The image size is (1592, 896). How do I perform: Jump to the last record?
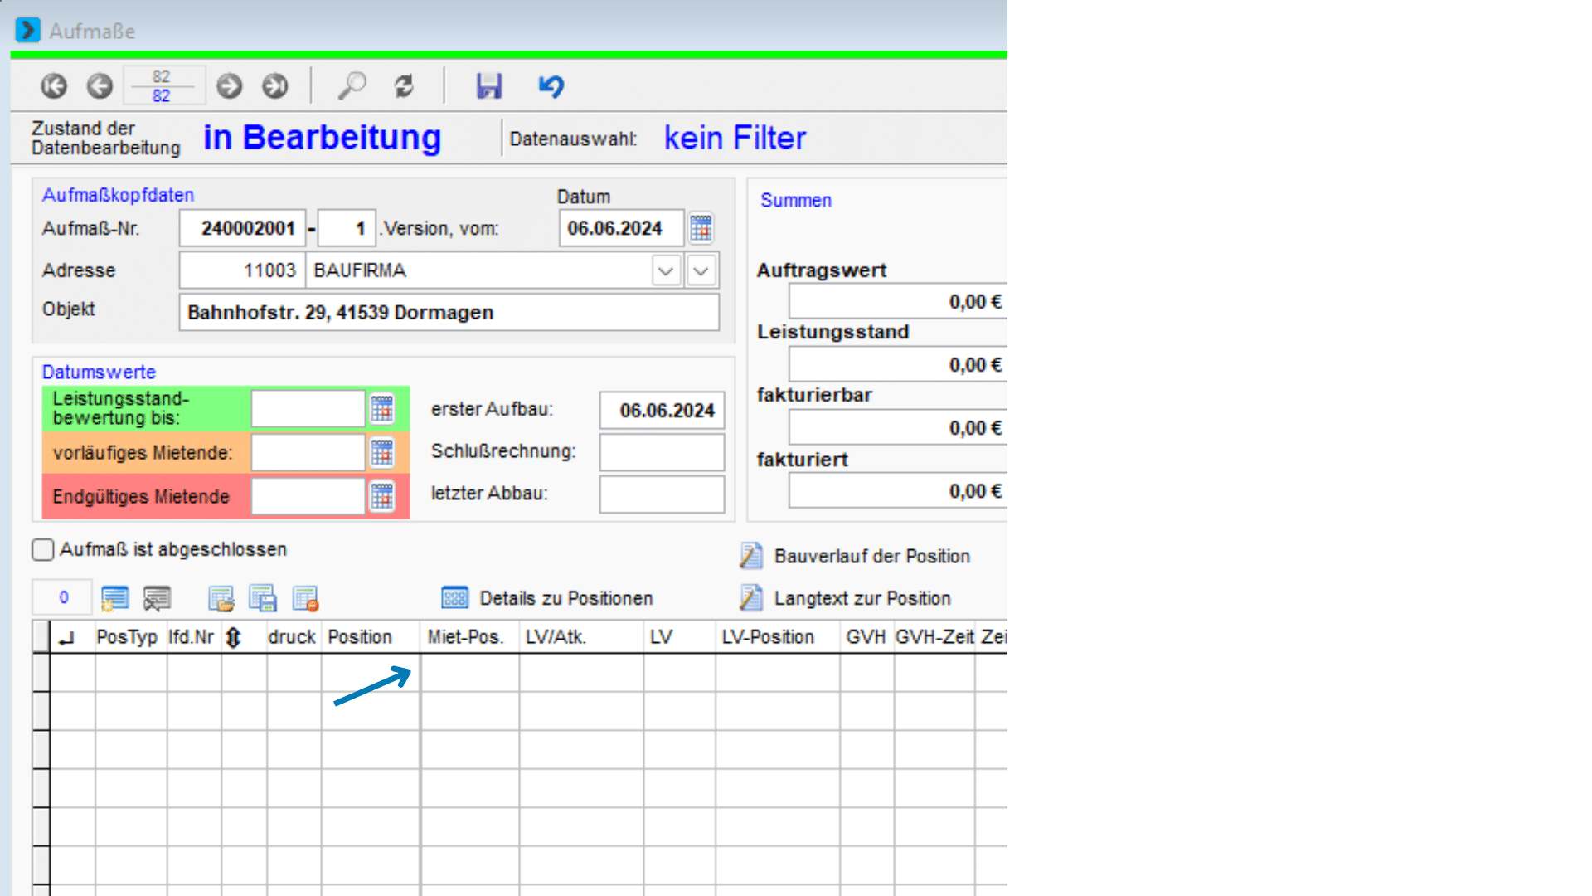274,85
